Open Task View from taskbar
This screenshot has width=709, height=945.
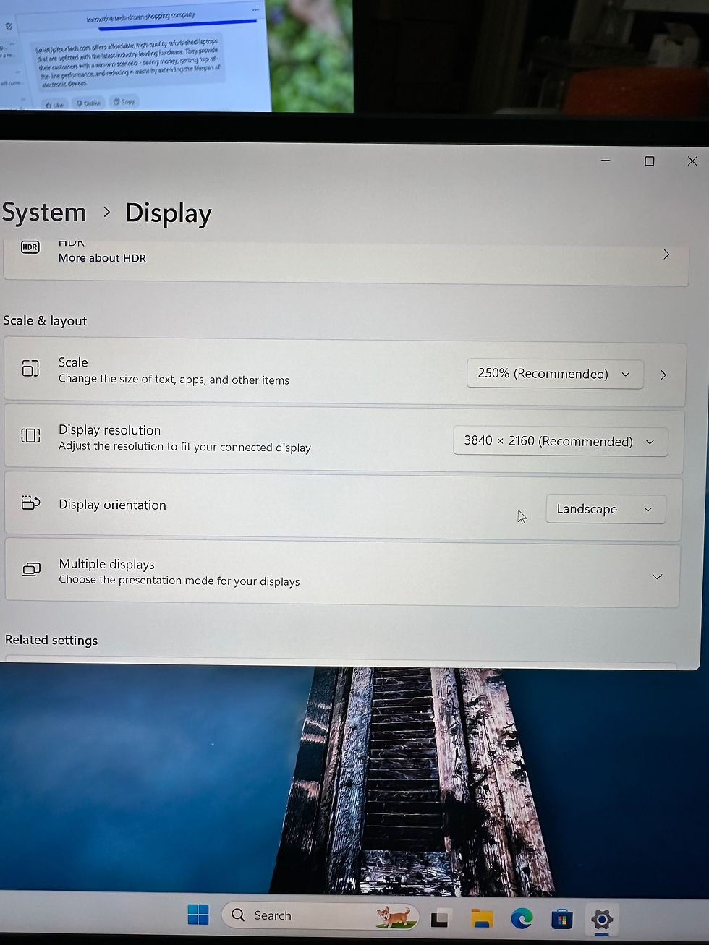[x=440, y=919]
